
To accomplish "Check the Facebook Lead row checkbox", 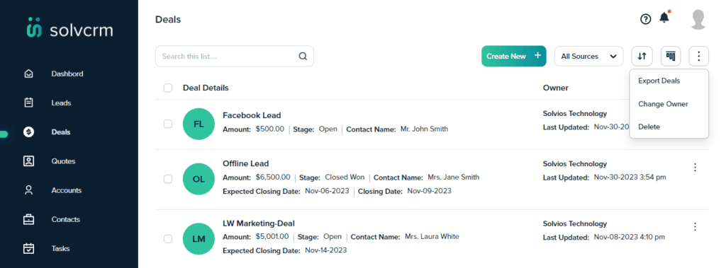I will pyautogui.click(x=168, y=124).
